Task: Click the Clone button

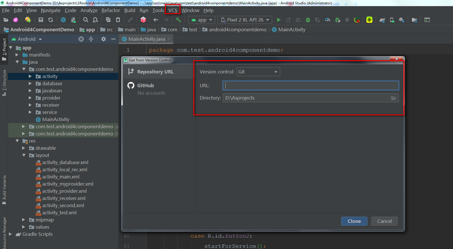Action: pyautogui.click(x=354, y=221)
